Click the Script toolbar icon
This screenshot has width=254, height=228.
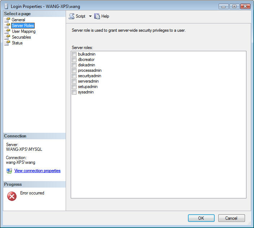[x=71, y=16]
